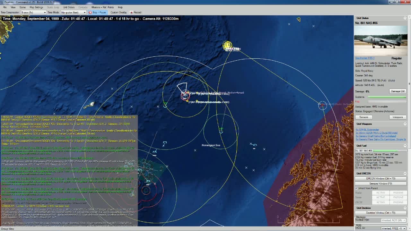Select the green friendly unit left of center
The height and width of the screenshot is (231, 411).
(165, 105)
